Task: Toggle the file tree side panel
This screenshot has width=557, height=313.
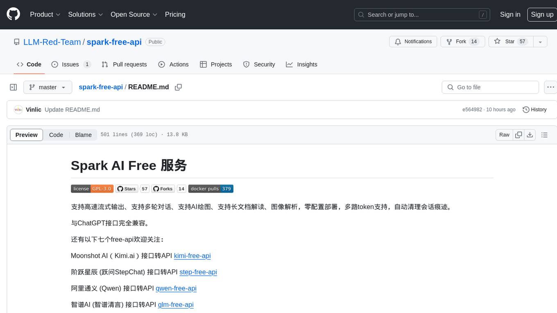Action: 13,87
